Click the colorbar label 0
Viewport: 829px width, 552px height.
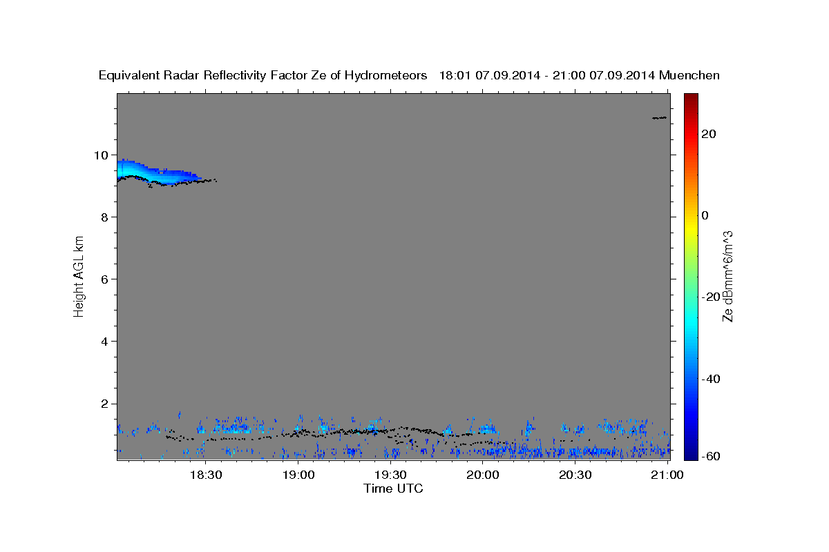[706, 215]
